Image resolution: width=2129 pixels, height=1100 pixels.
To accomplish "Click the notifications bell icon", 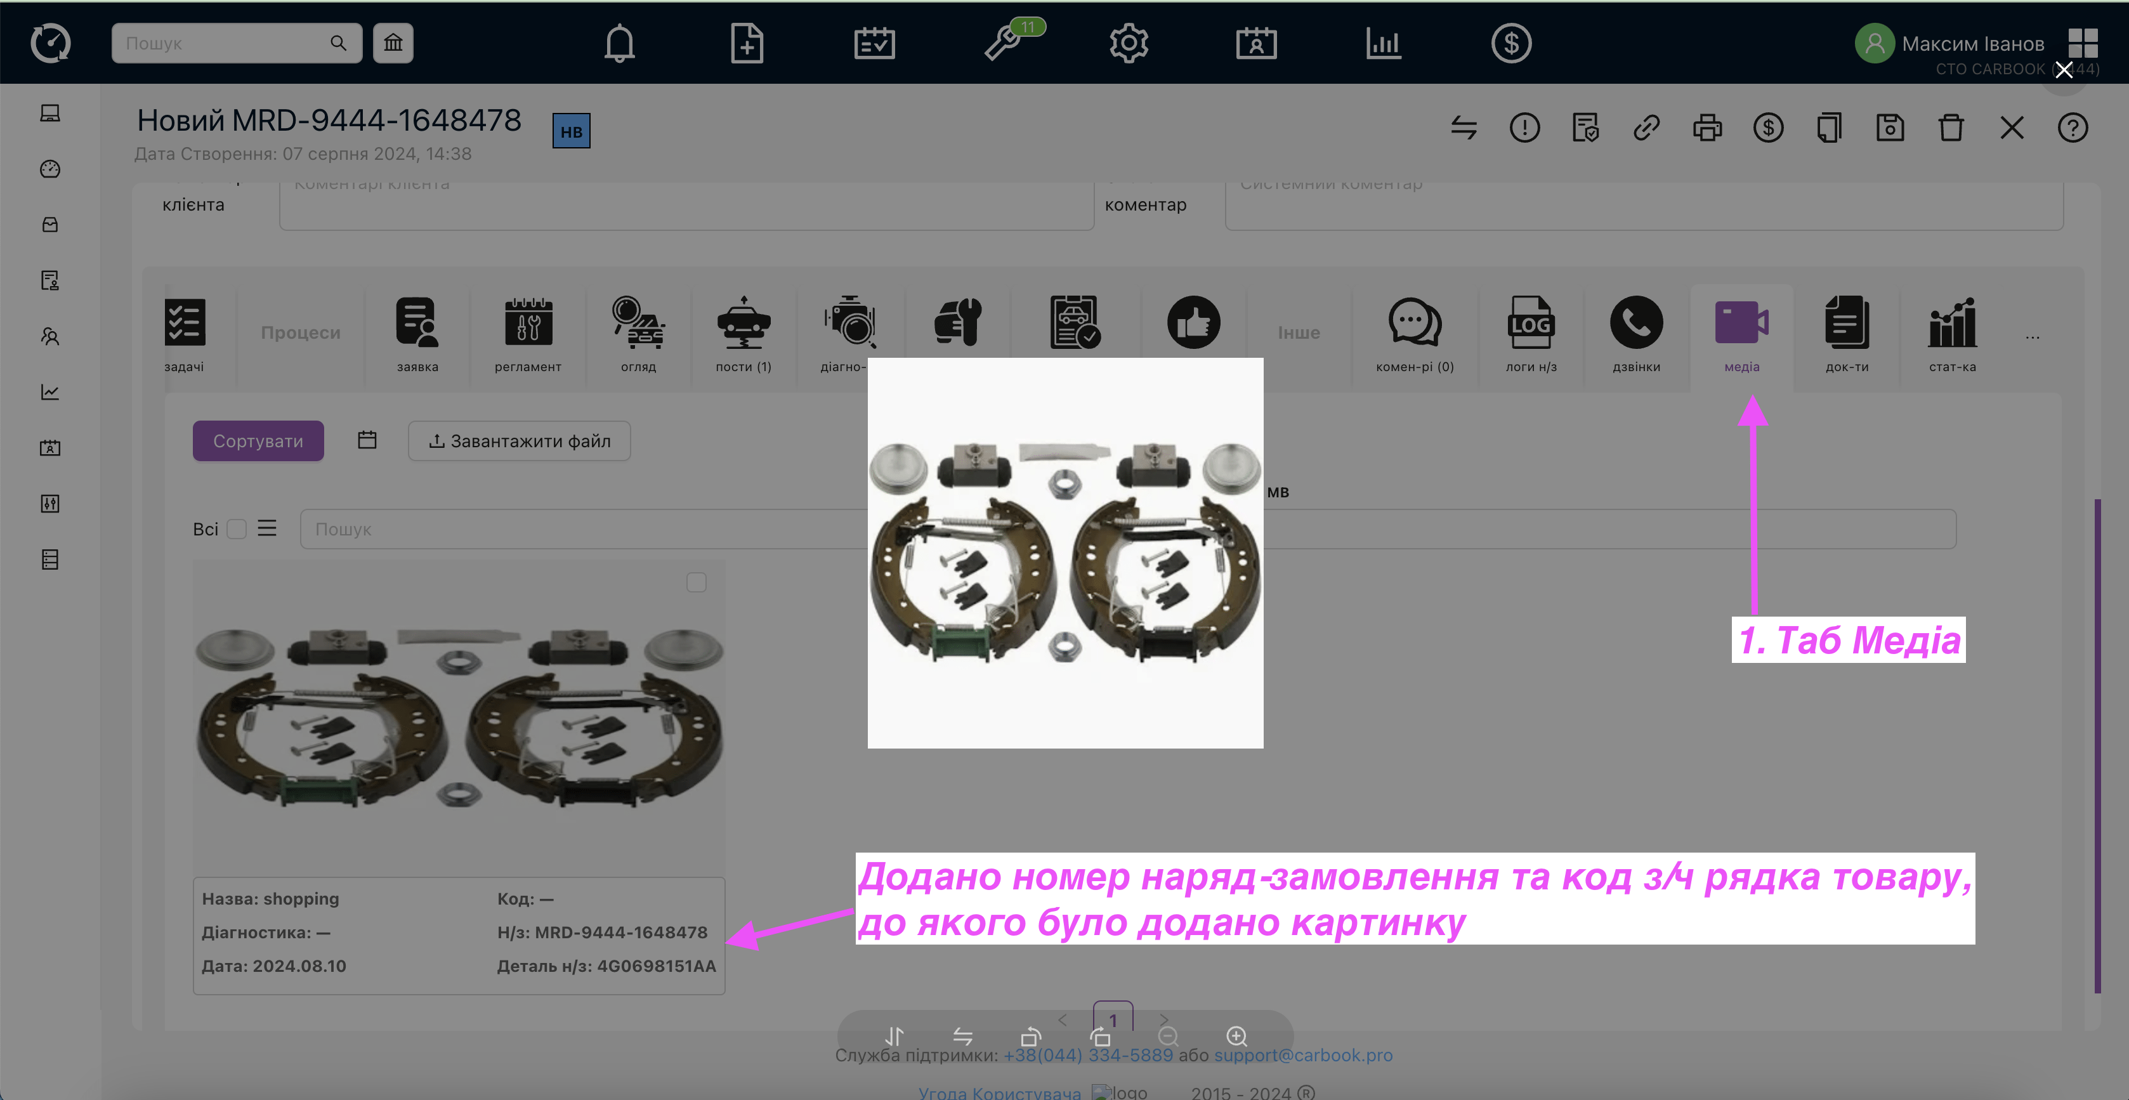I will [619, 43].
